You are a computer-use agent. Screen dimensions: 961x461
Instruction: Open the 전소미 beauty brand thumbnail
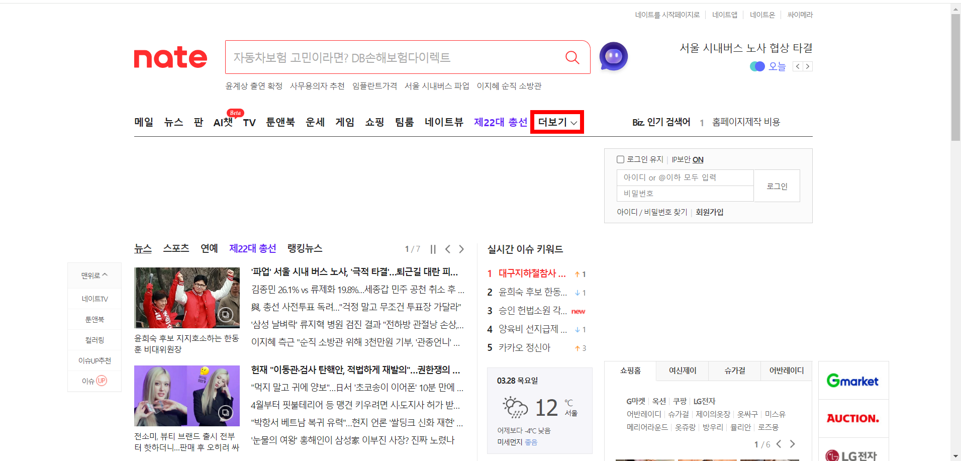(187, 396)
